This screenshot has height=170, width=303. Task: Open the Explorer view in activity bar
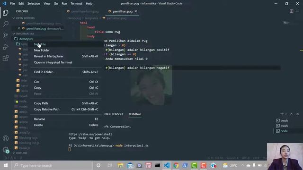(6, 13)
